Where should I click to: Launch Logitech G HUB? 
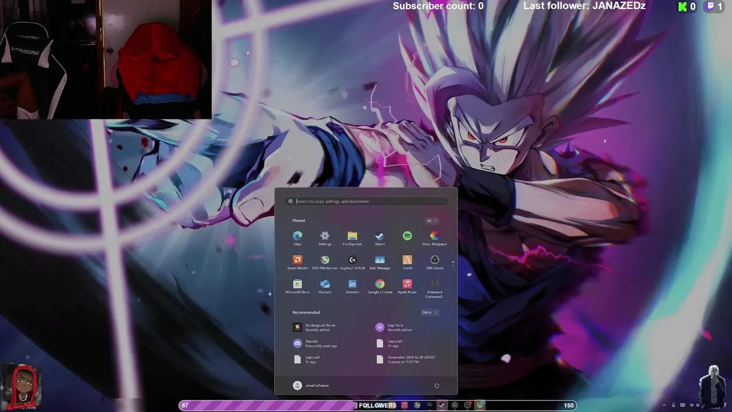pos(352,262)
